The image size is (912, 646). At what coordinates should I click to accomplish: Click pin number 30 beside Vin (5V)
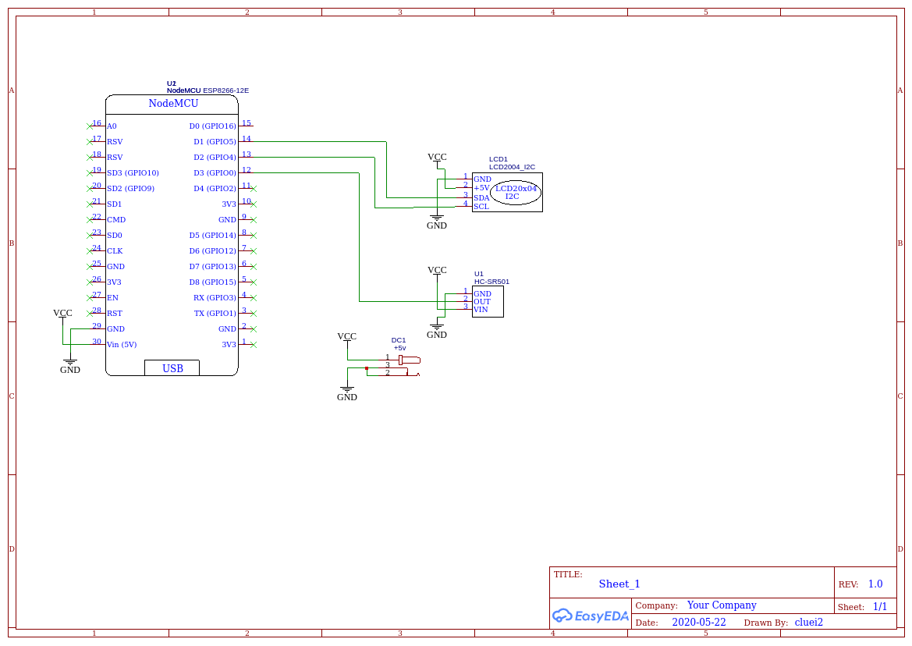point(97,342)
